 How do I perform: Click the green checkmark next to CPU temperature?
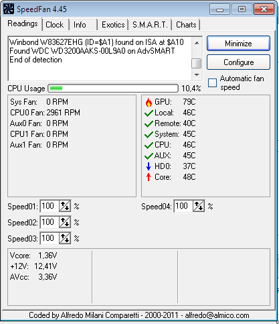[149, 146]
